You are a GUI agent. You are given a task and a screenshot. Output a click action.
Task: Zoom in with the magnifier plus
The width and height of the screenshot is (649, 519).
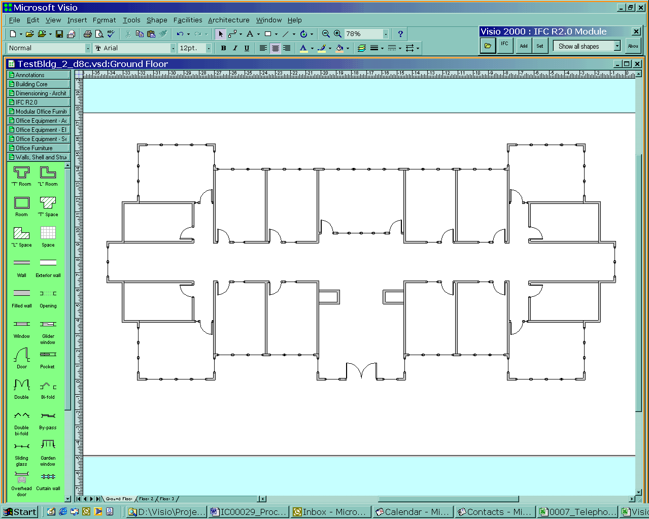(x=337, y=34)
